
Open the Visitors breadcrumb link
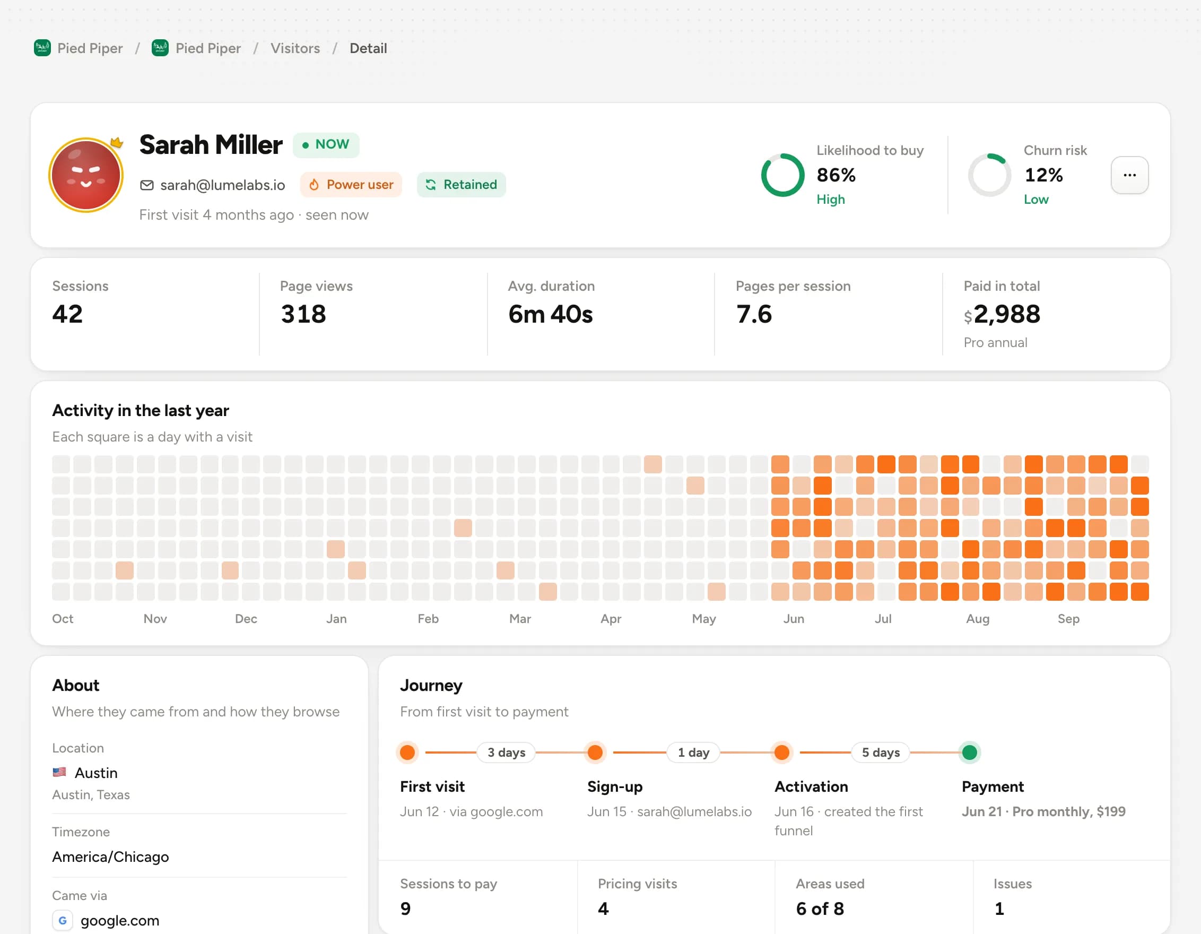tap(295, 48)
